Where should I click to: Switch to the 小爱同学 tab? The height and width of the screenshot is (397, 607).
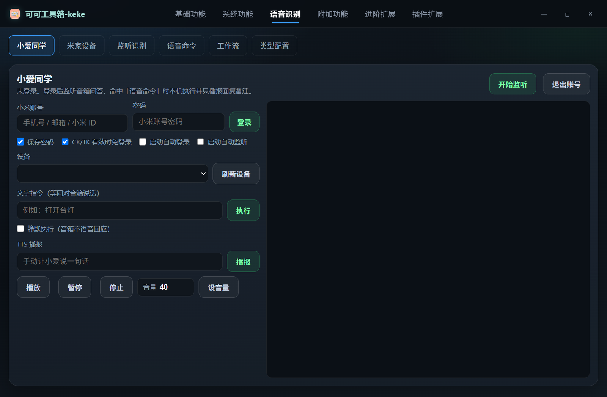31,46
